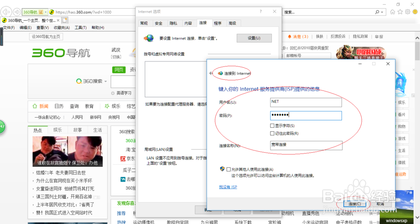Click help question mark in Internet 选项

tap(261, 11)
